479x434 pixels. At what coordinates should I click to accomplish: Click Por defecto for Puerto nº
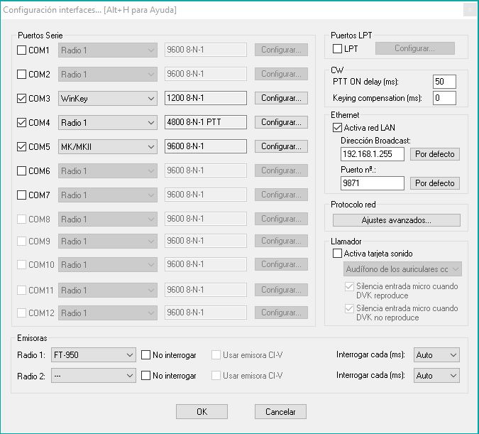(x=435, y=183)
